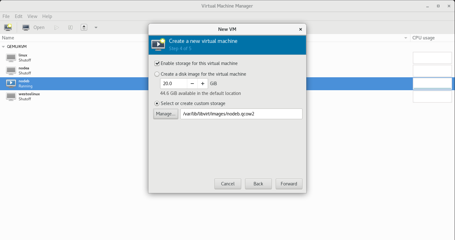455x240 pixels.
Task: Decrease disk size with minus button
Action: click(x=192, y=84)
